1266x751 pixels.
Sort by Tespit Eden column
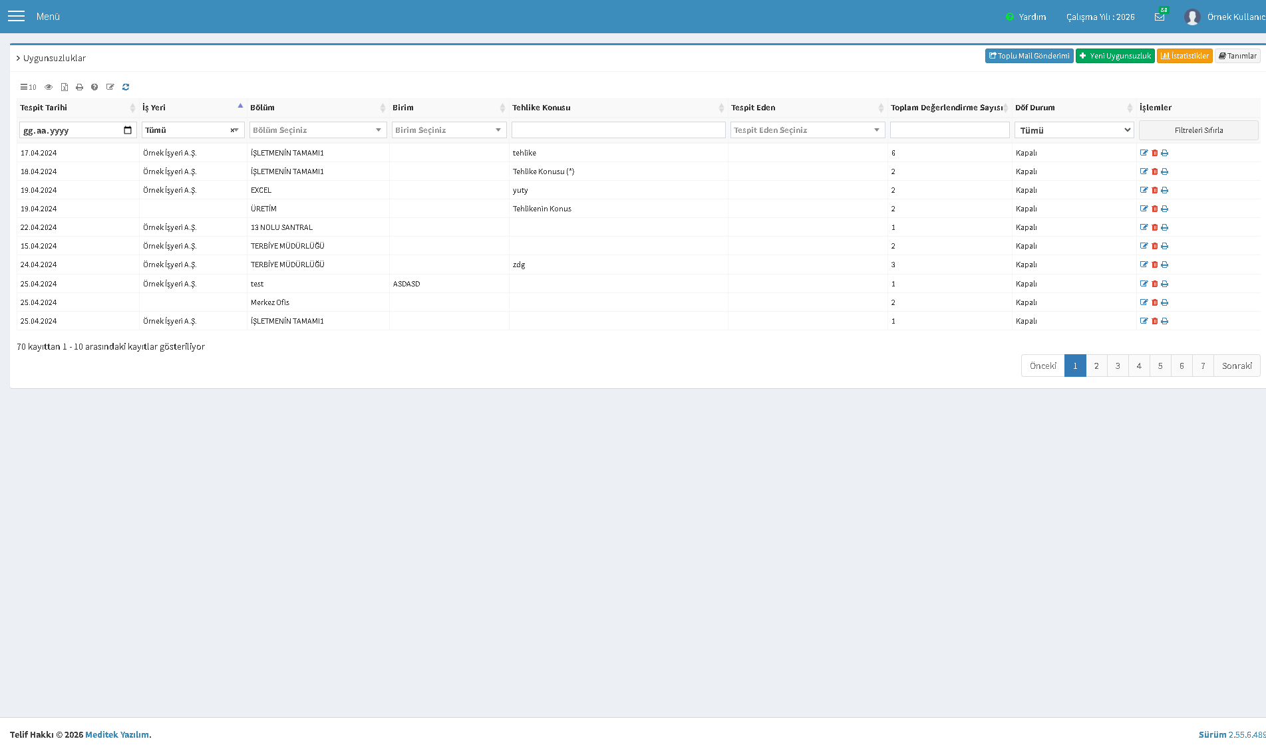click(x=808, y=108)
